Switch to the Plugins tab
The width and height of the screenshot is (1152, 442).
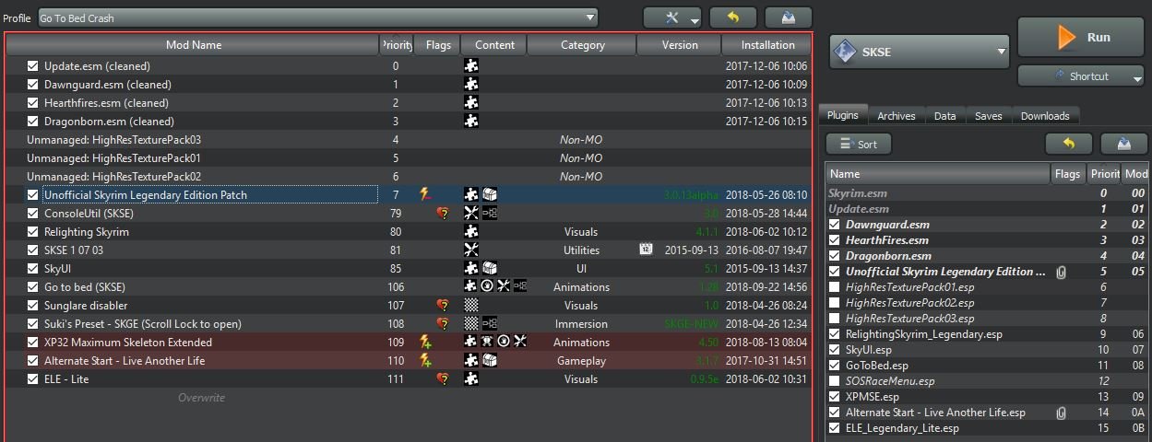(x=843, y=115)
